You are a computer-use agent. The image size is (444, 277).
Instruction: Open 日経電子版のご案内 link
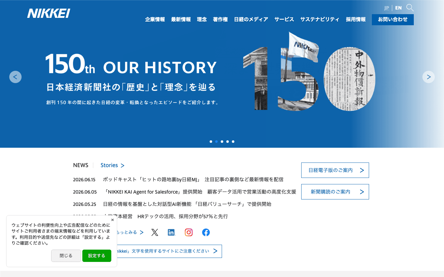click(335, 170)
